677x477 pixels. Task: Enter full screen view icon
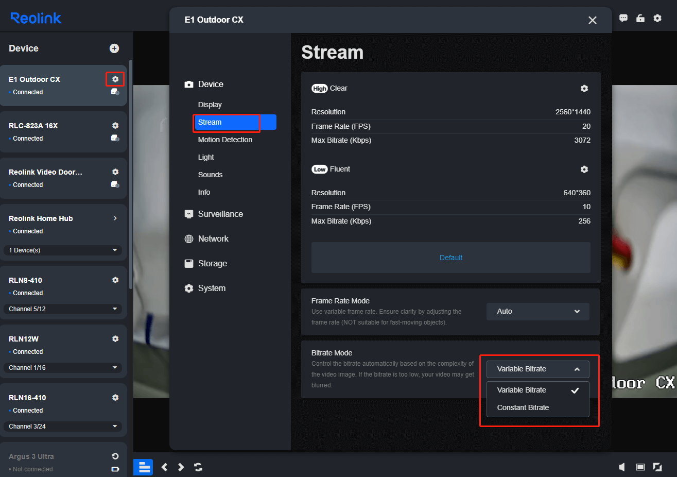tap(657, 467)
